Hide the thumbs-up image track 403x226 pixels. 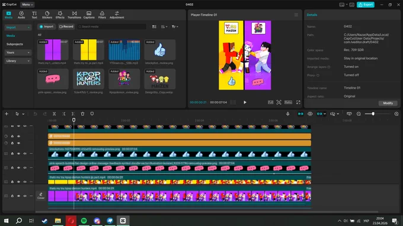(18, 153)
